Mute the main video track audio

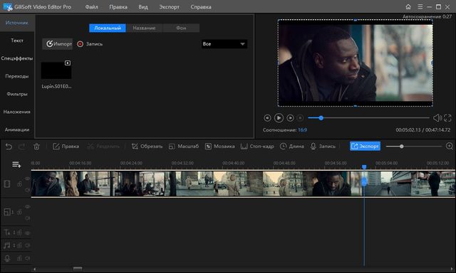click(x=27, y=190)
